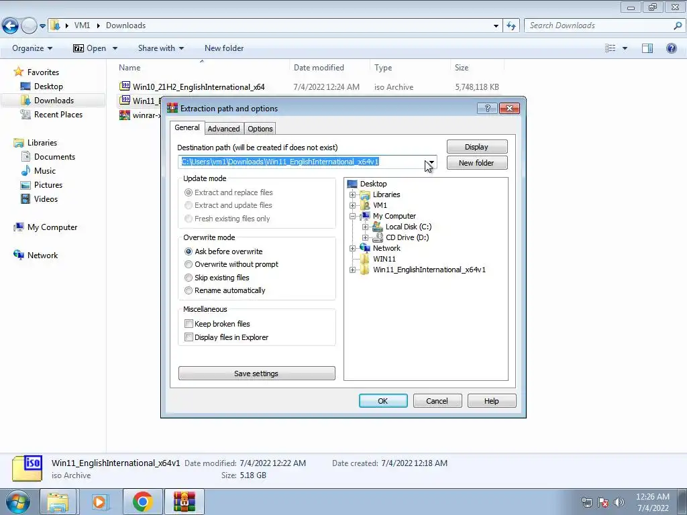Viewport: 687px width, 515px height.
Task: Open the Share with menu
Action: tap(161, 48)
